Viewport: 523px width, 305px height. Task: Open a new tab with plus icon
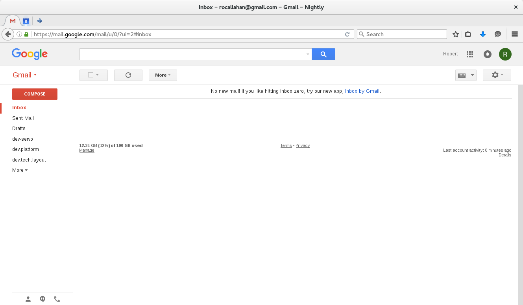click(x=40, y=21)
